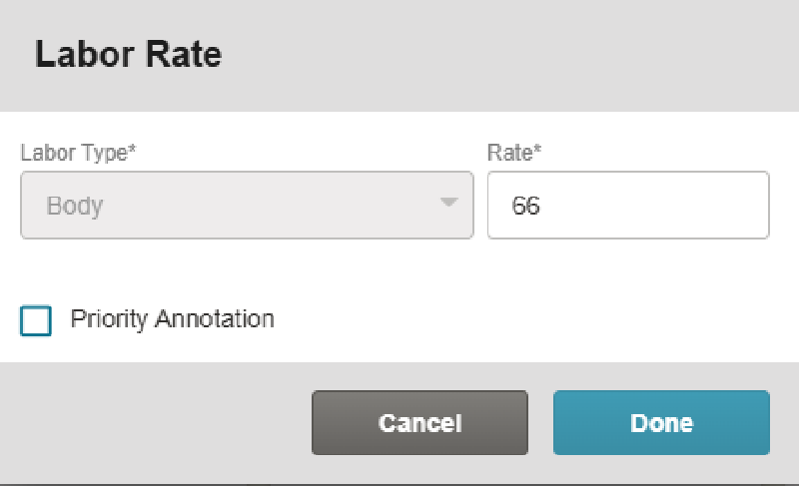
Task: Focus the Rate input field
Action: pos(627,206)
